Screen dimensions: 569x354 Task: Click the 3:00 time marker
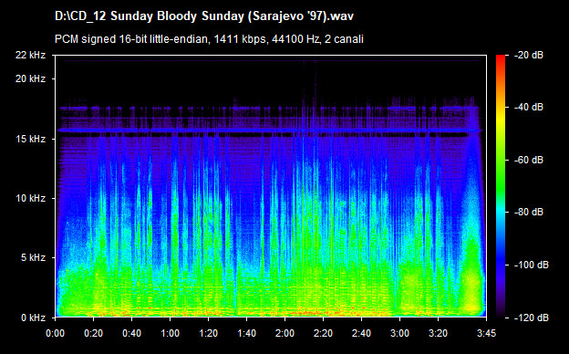click(400, 333)
